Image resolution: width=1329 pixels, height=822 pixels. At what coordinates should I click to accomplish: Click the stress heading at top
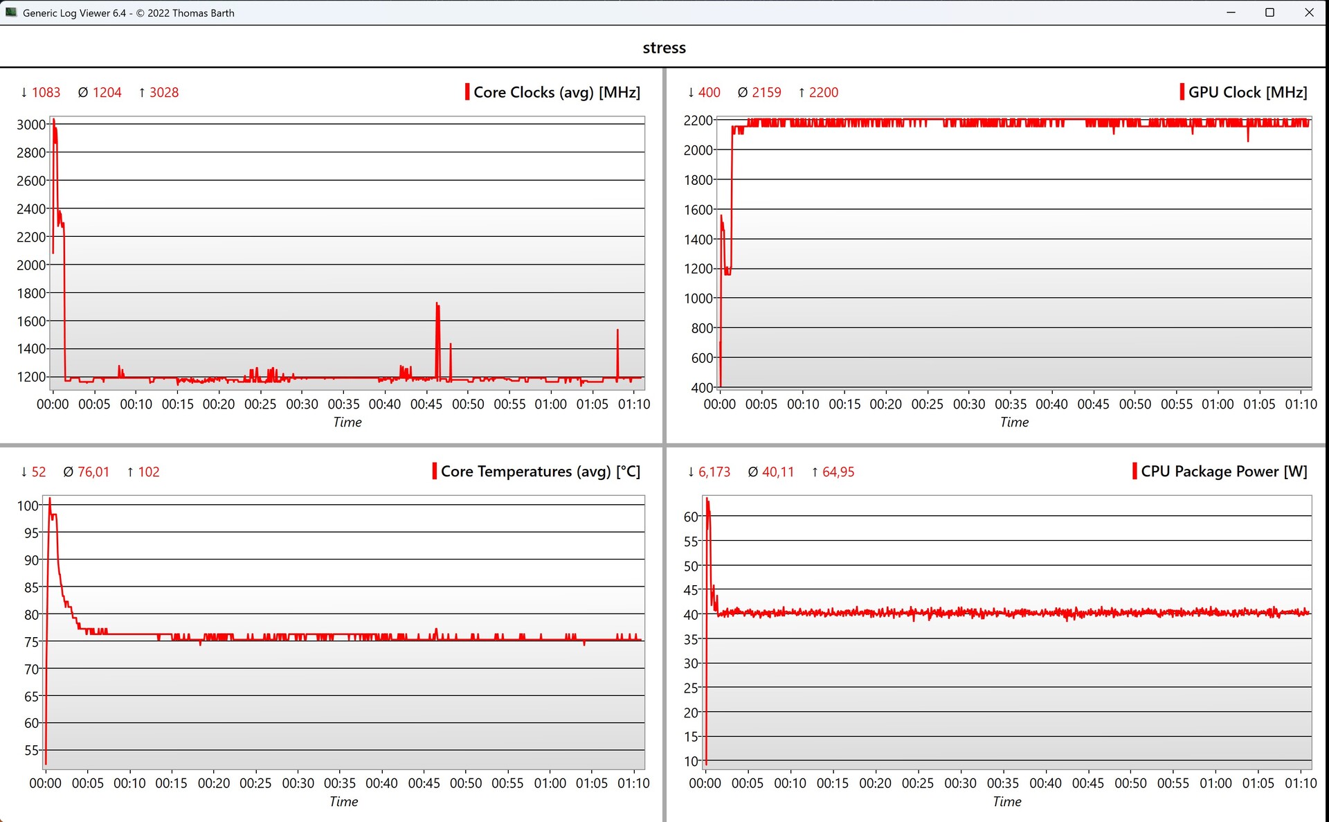coord(664,48)
